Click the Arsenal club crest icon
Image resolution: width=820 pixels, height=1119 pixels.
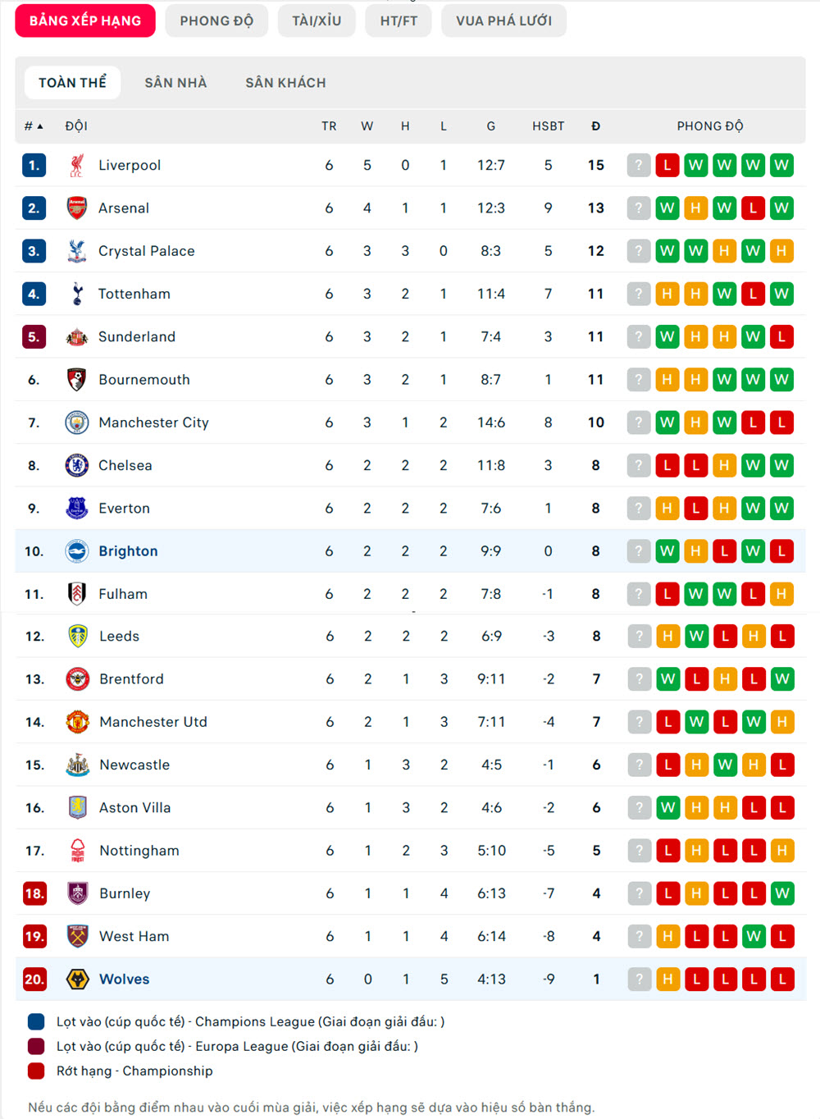click(x=76, y=208)
